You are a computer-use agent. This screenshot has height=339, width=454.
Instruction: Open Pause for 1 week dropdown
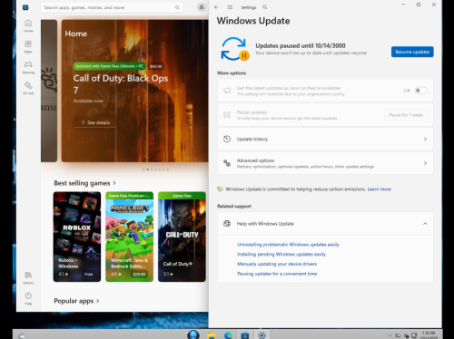[406, 115]
